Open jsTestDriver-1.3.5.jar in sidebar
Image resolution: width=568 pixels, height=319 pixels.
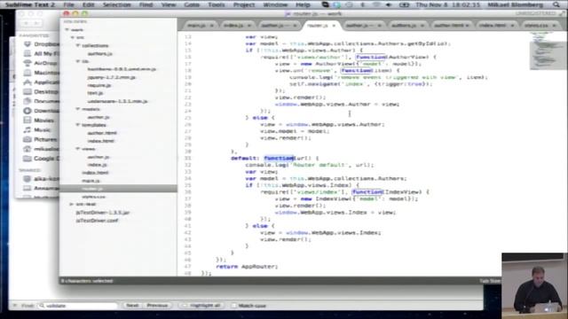[x=103, y=213]
